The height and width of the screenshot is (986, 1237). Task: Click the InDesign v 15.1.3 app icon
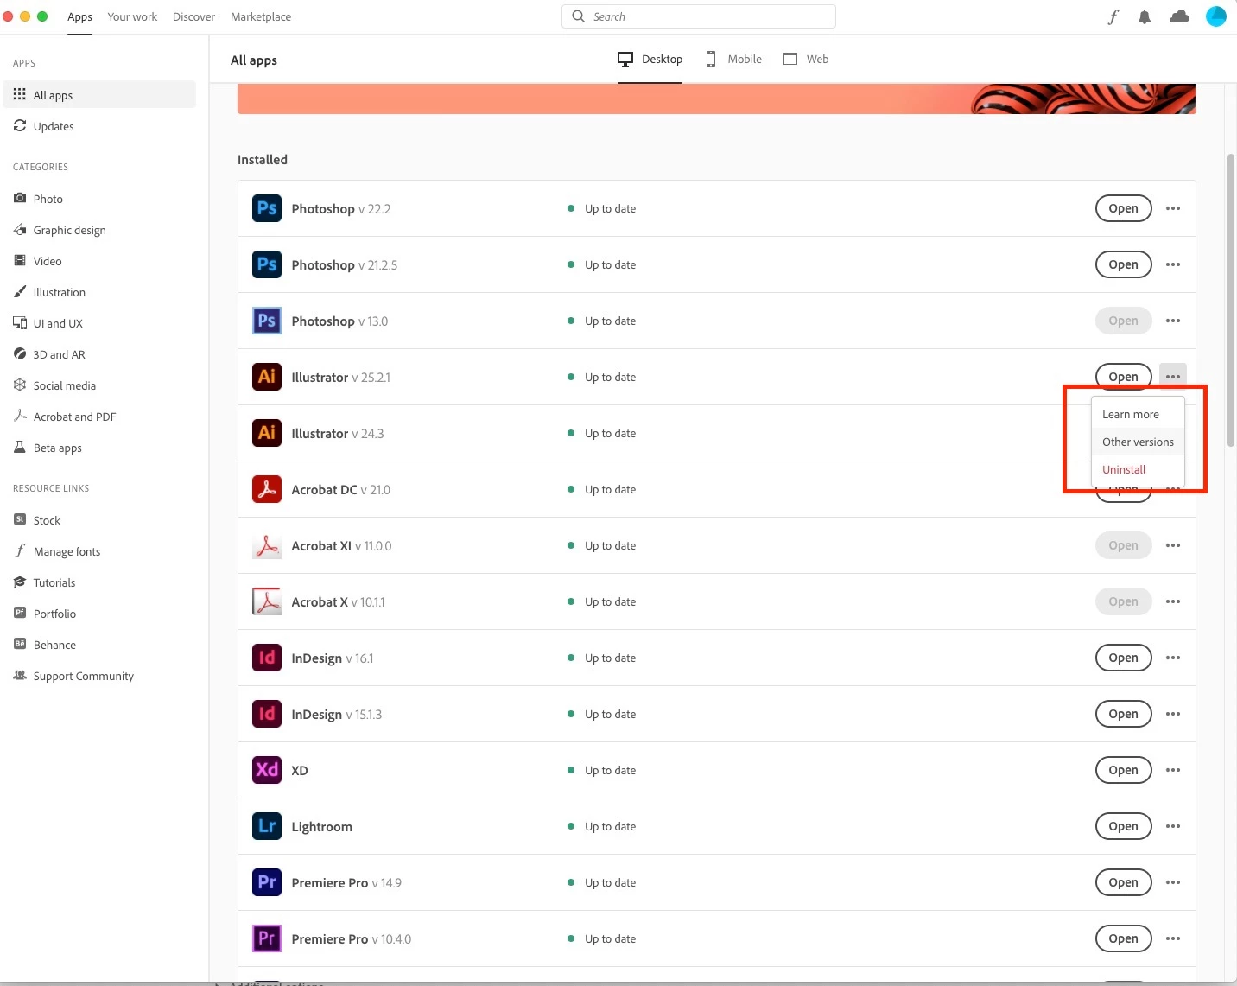pos(267,714)
